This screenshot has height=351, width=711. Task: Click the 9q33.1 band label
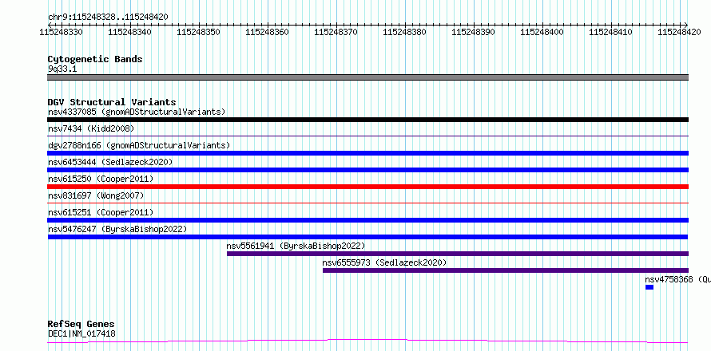(x=62, y=69)
